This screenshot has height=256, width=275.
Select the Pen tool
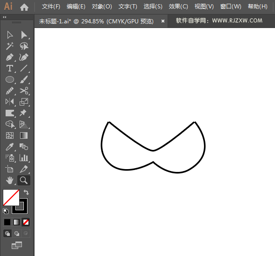10,57
